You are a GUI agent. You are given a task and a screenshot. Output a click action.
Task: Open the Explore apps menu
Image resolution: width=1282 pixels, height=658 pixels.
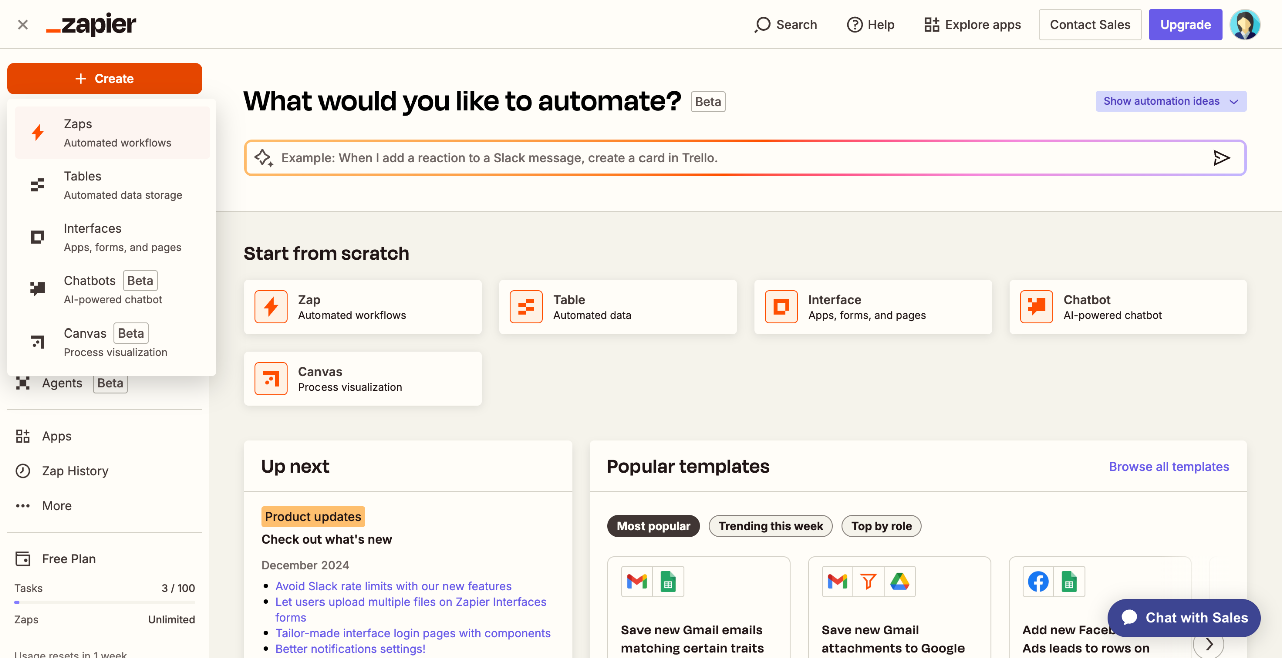pos(972,24)
